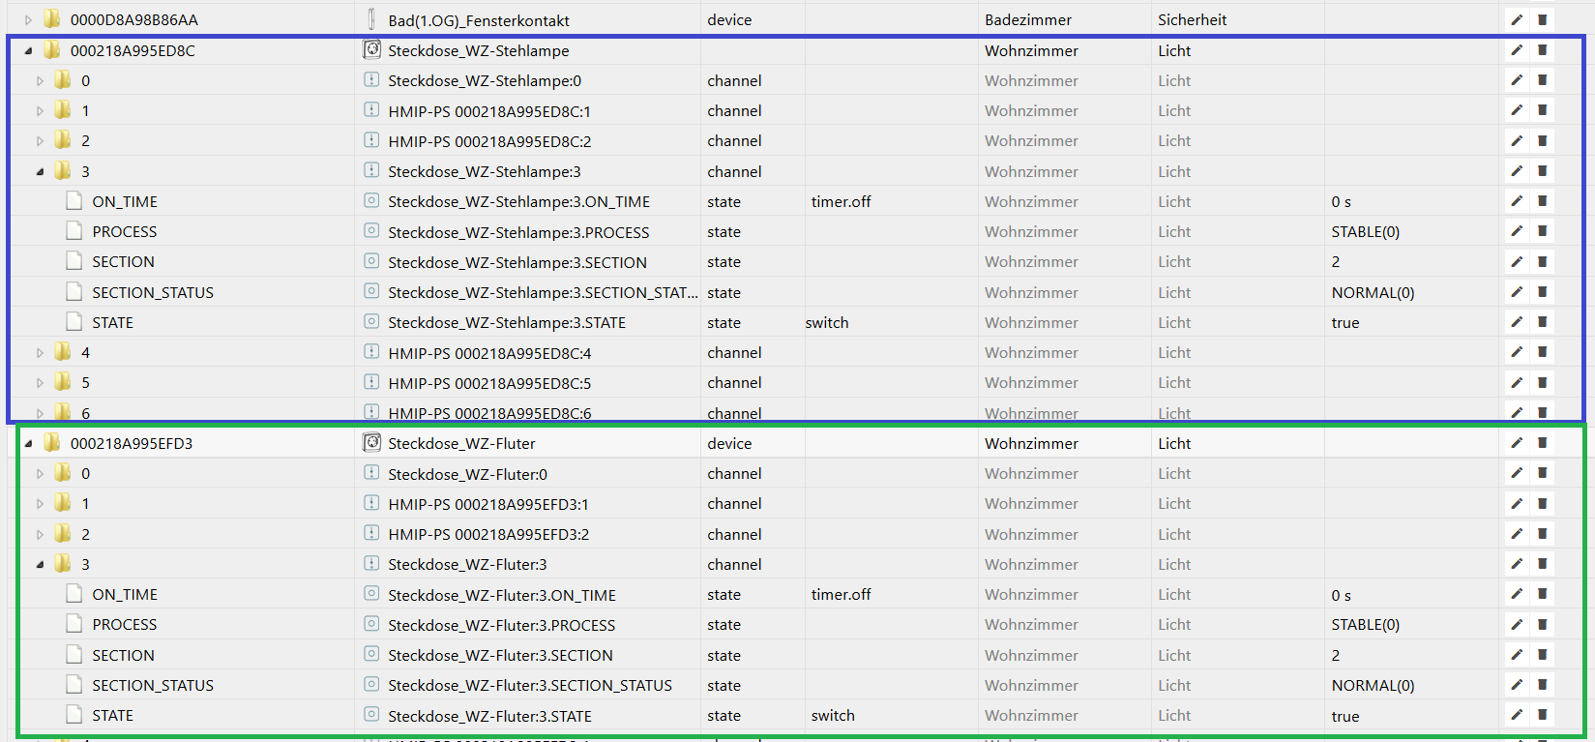Viewport: 1595px width, 742px height.
Task: Collapse the 000218A995ED8C device node
Action: click(x=28, y=50)
